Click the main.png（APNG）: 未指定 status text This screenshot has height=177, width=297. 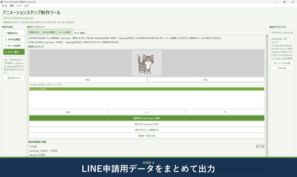click(44, 151)
